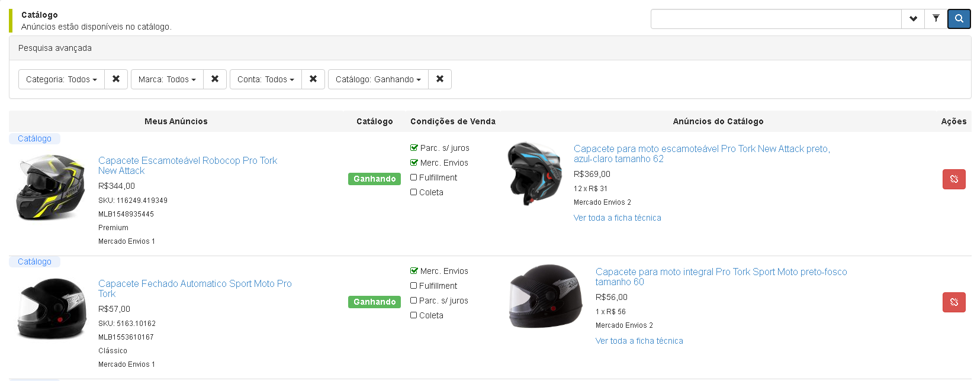This screenshot has height=381, width=974.
Task: Check Parc. s/ juros for Sport Moto helmet
Action: [414, 300]
